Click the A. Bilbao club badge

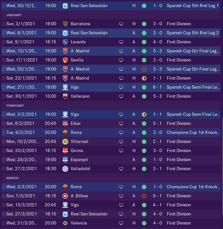point(65,196)
